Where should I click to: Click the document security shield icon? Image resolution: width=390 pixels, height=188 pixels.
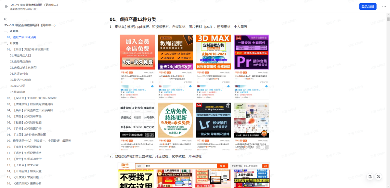click(x=370, y=177)
